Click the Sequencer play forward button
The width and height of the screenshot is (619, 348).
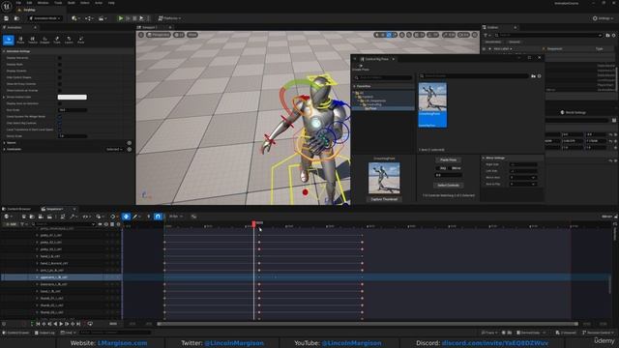click(61, 324)
